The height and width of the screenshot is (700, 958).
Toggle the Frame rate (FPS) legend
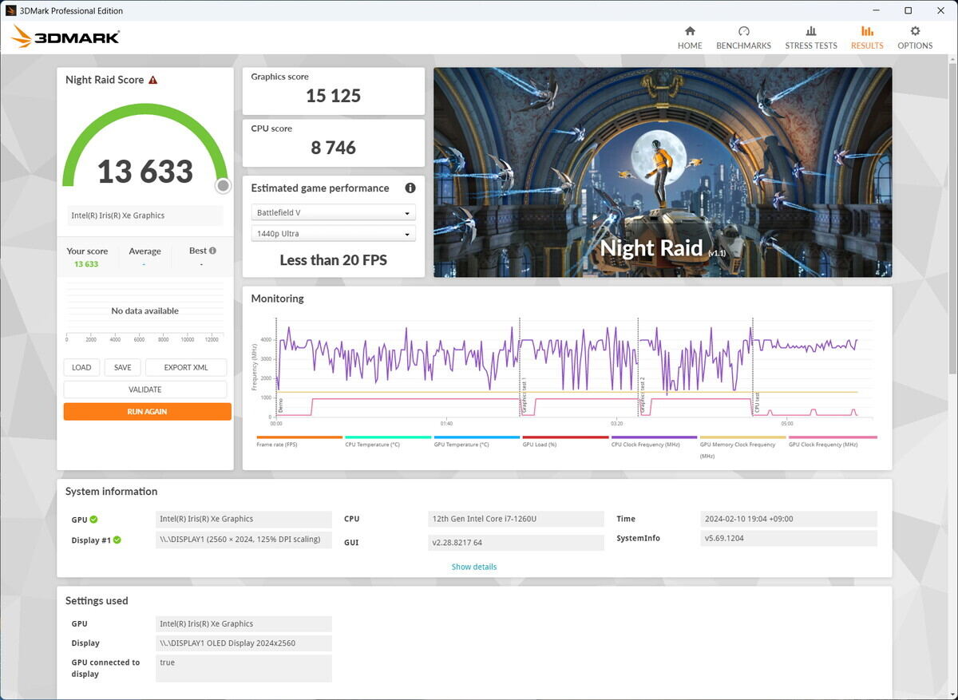pos(299,441)
